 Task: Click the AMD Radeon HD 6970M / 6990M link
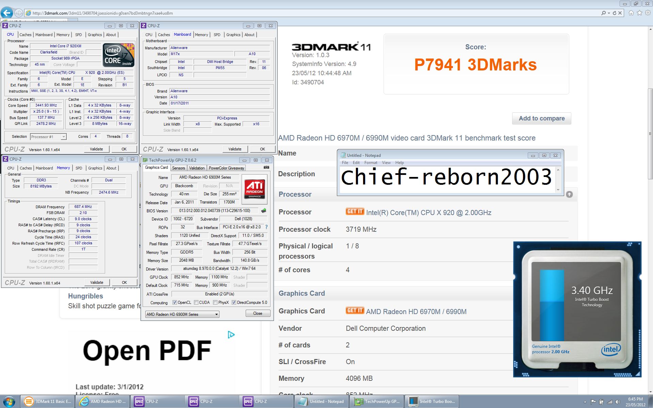[x=416, y=312]
